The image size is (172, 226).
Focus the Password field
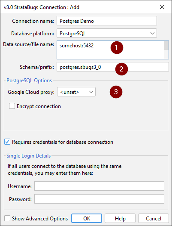coord(99,199)
